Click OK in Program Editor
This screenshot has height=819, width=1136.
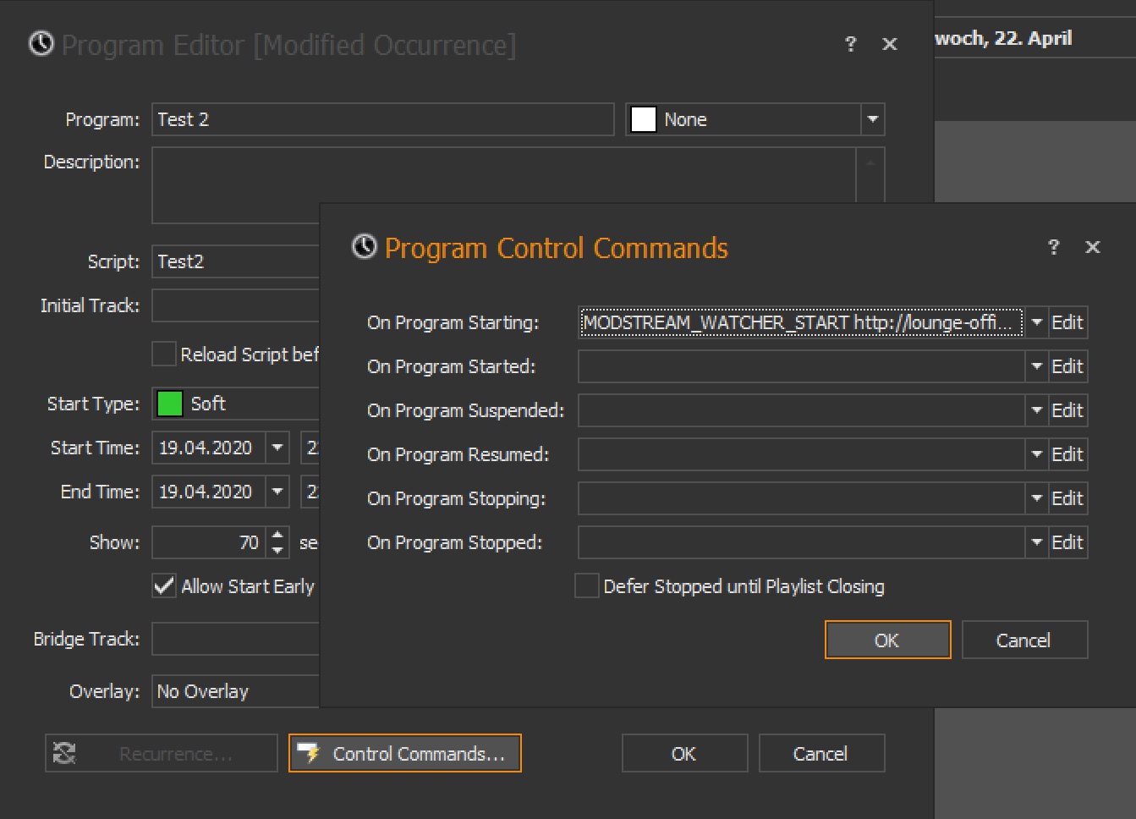tap(684, 753)
